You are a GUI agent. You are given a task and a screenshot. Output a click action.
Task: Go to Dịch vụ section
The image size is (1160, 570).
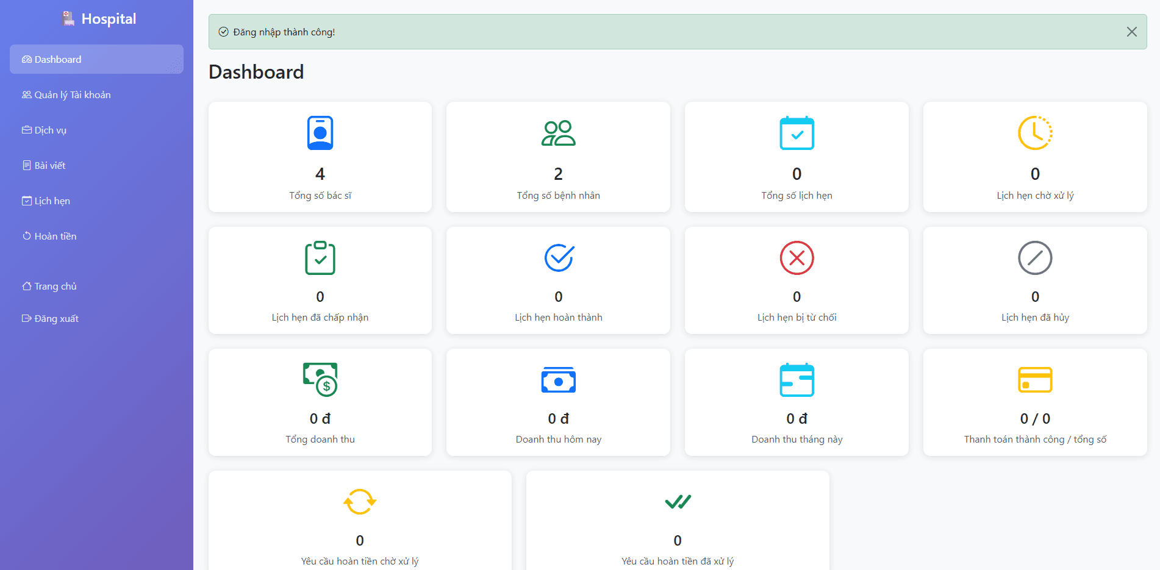click(96, 130)
